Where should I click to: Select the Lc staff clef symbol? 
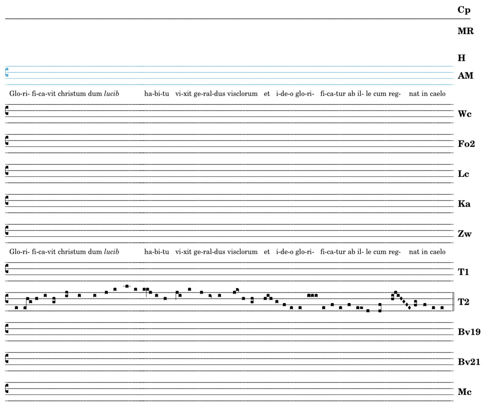coord(7,171)
